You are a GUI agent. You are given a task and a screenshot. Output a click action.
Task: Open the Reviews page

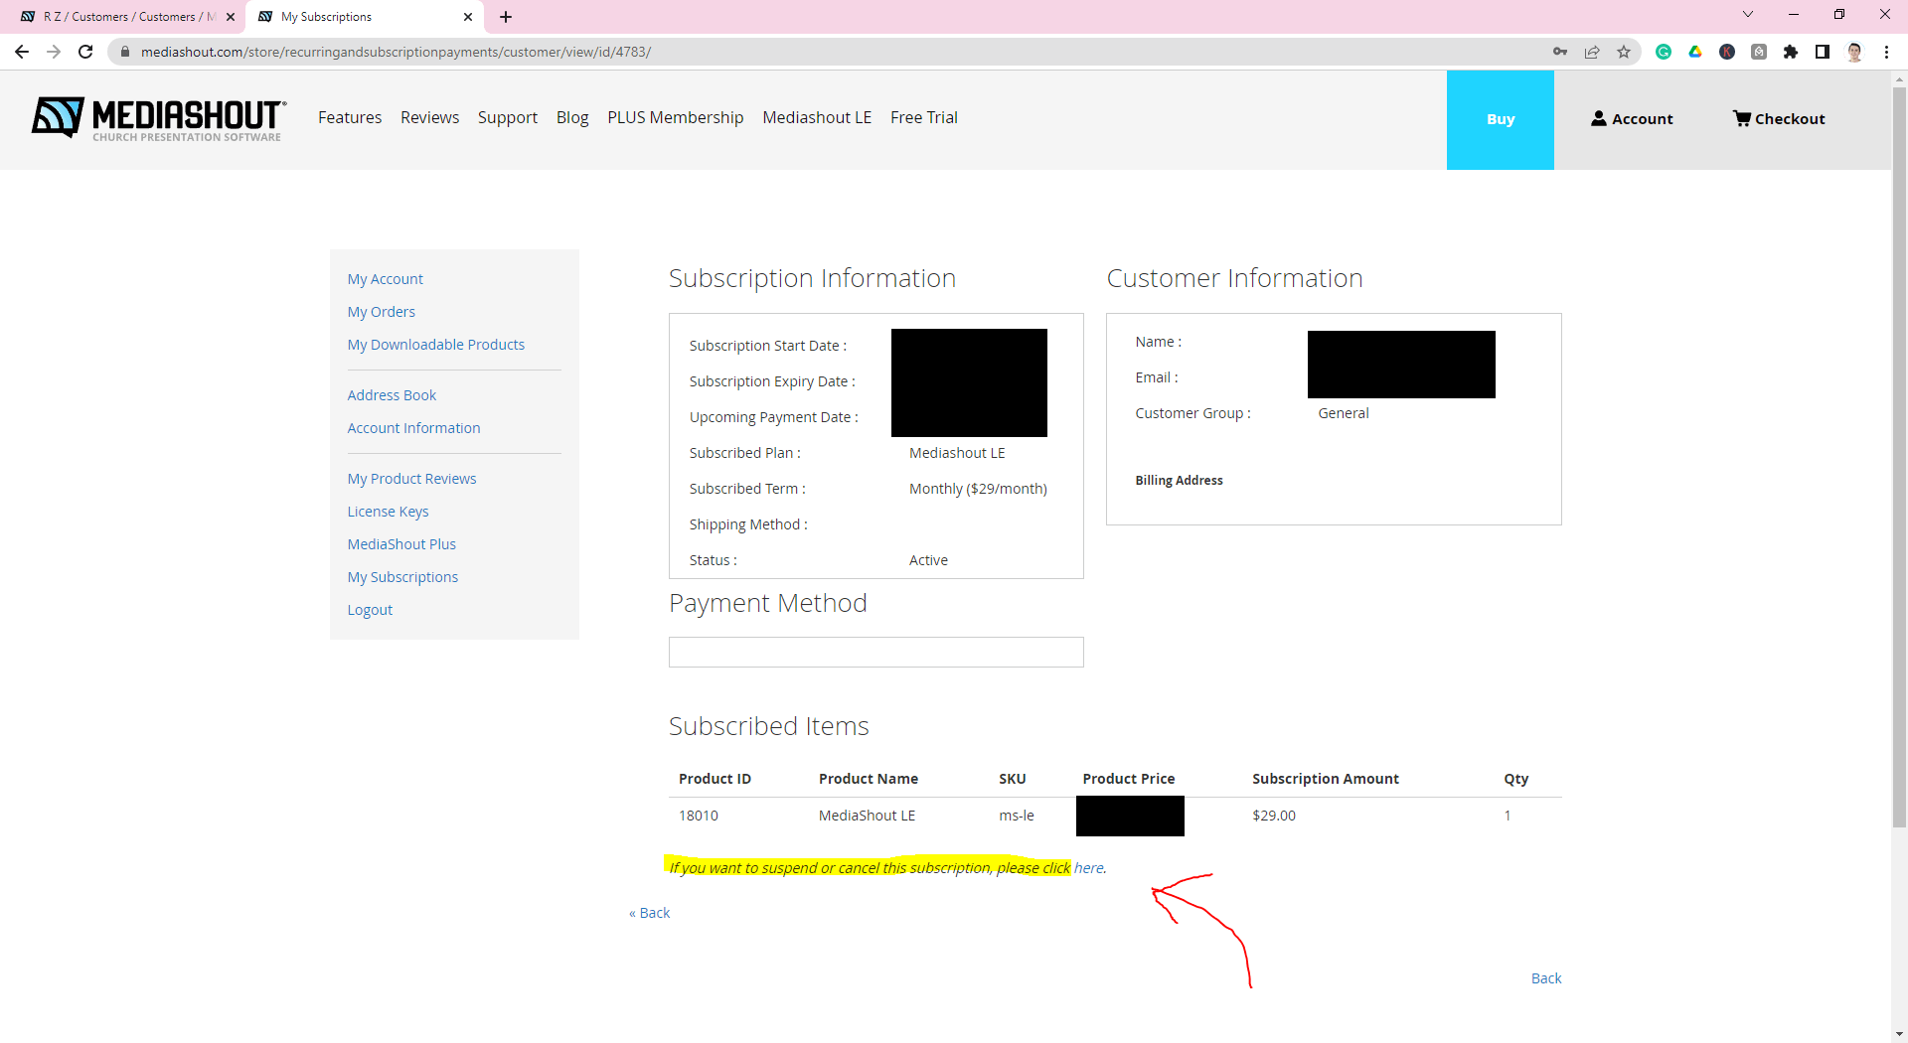[429, 117]
